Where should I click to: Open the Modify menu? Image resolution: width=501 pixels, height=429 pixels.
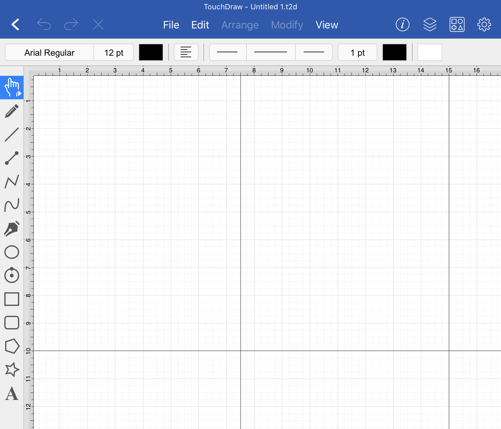point(287,25)
